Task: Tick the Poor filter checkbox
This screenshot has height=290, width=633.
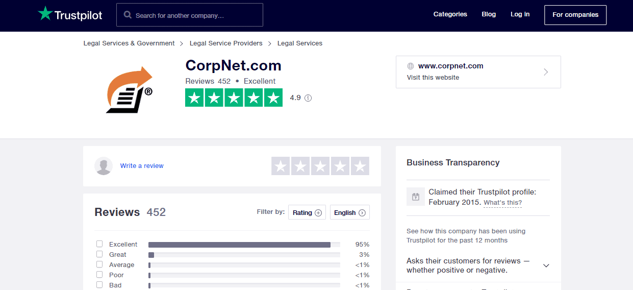Action: click(x=99, y=275)
